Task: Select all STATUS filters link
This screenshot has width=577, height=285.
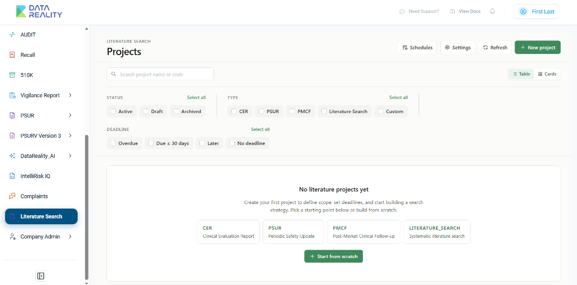Action: point(196,97)
